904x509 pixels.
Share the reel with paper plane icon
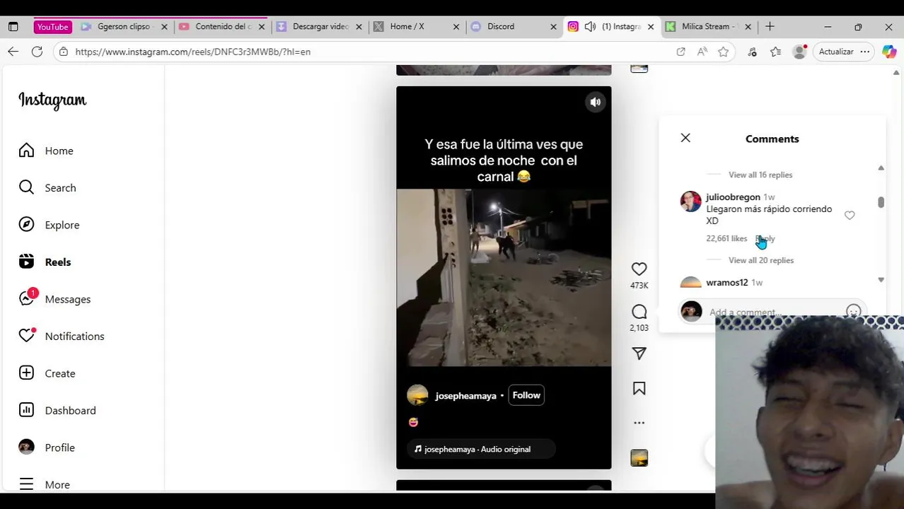coord(639,353)
